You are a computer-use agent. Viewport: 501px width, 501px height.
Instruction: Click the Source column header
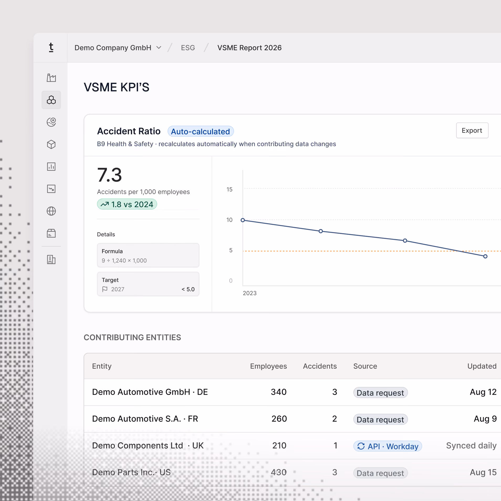coord(365,366)
